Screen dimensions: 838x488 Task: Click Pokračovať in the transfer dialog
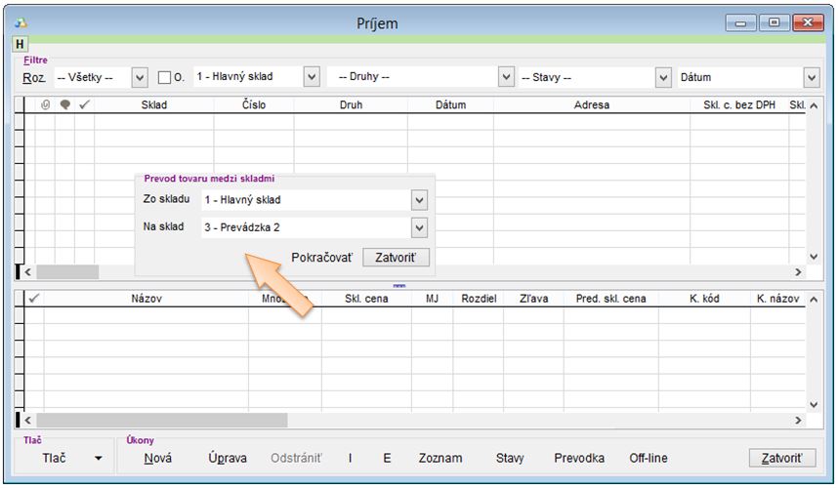tap(321, 258)
